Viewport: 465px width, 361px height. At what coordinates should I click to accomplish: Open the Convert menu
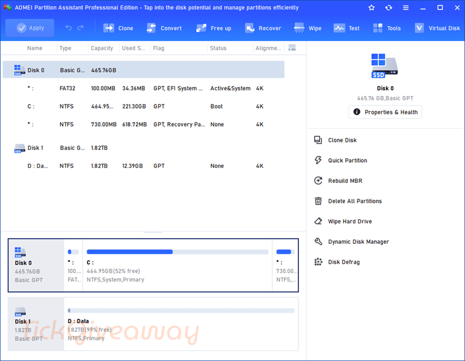coord(164,28)
